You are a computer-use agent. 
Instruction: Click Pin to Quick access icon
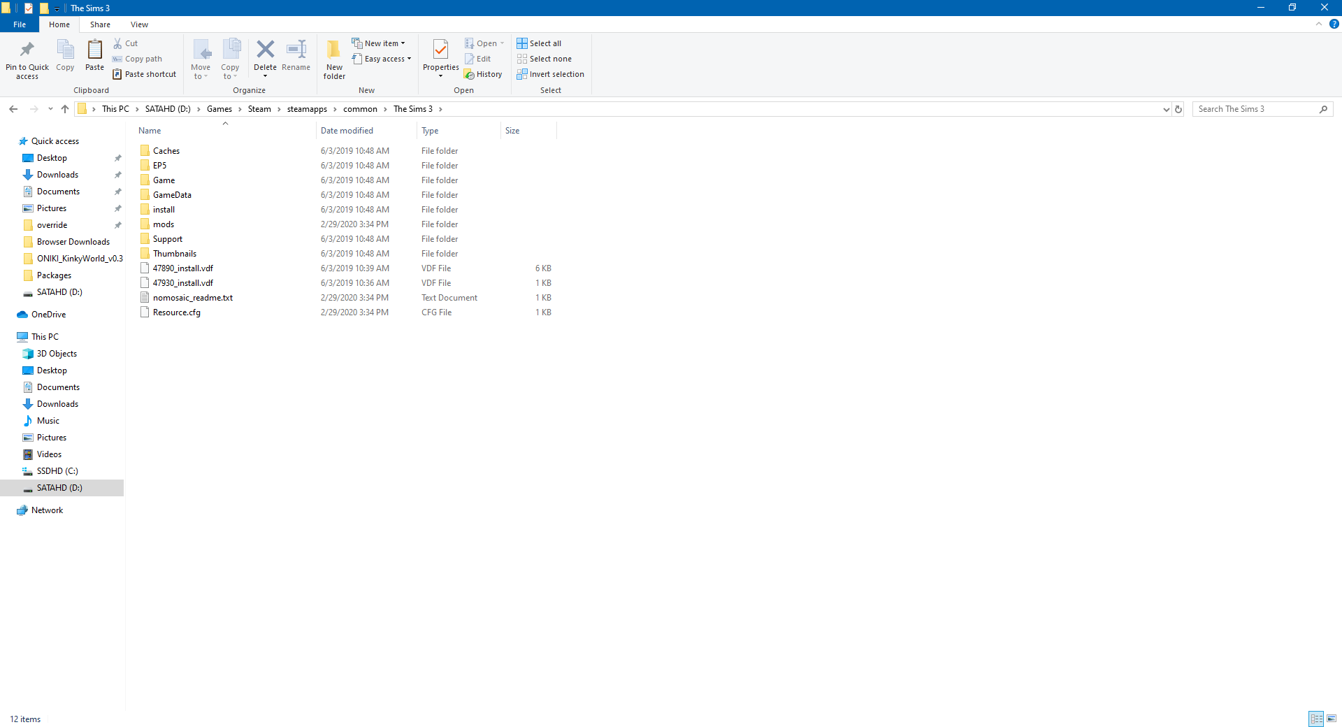27,50
